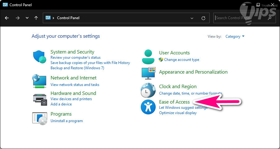Select Optimize visual display link
This screenshot has height=149, width=280.
pos(178,113)
